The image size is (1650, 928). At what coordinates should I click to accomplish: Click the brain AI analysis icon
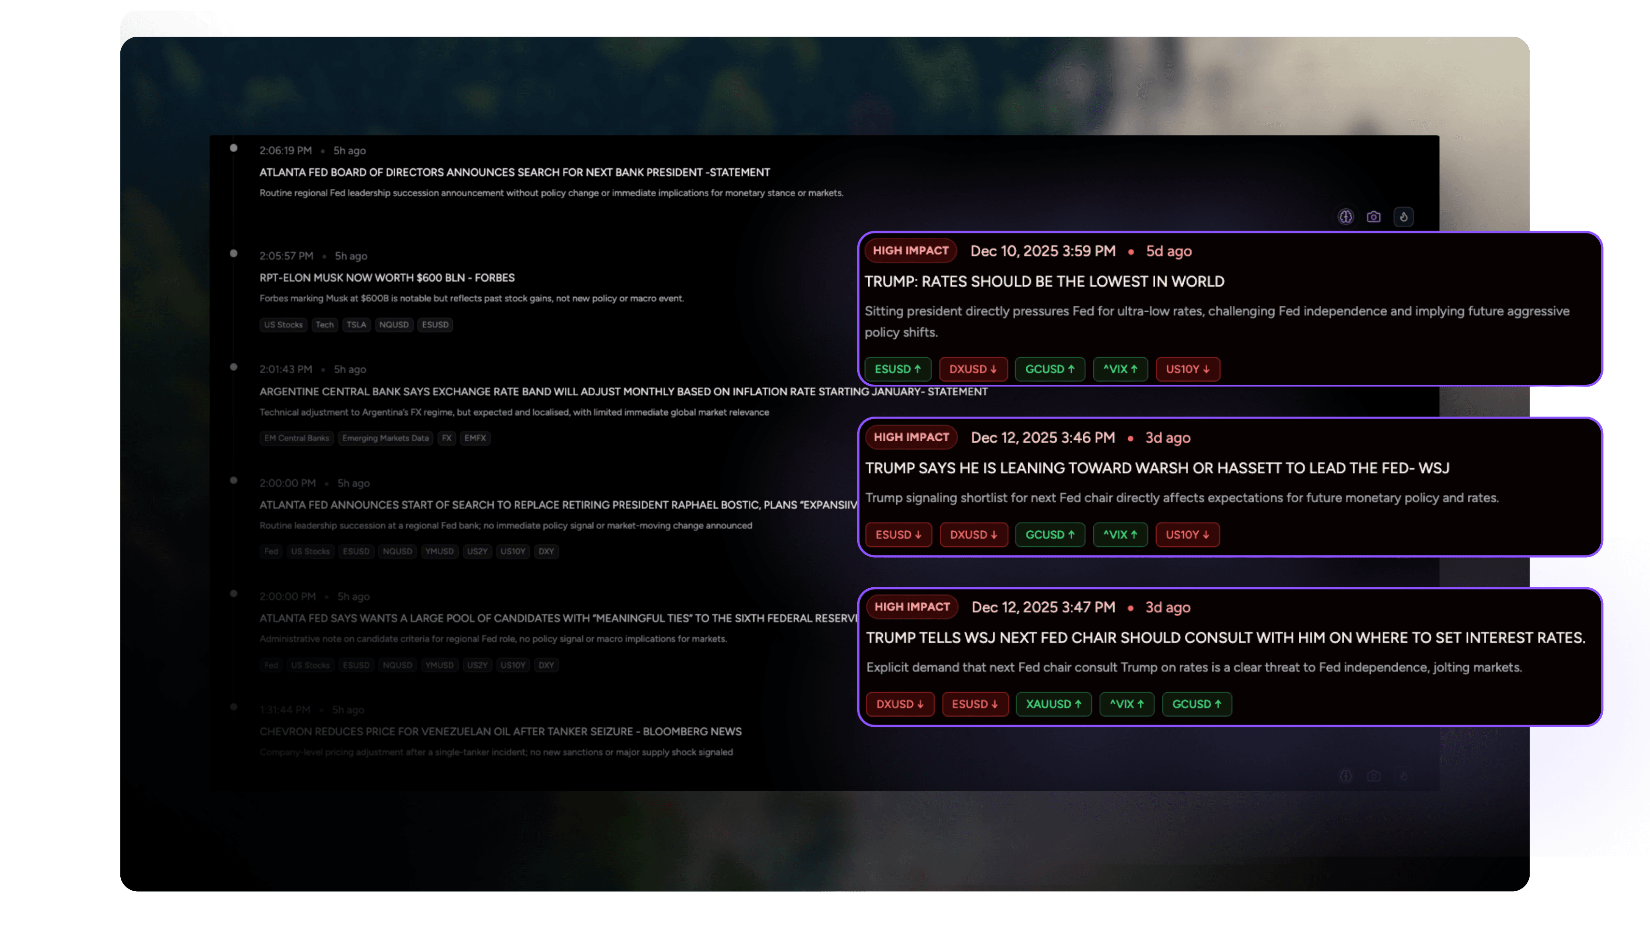coord(1346,217)
